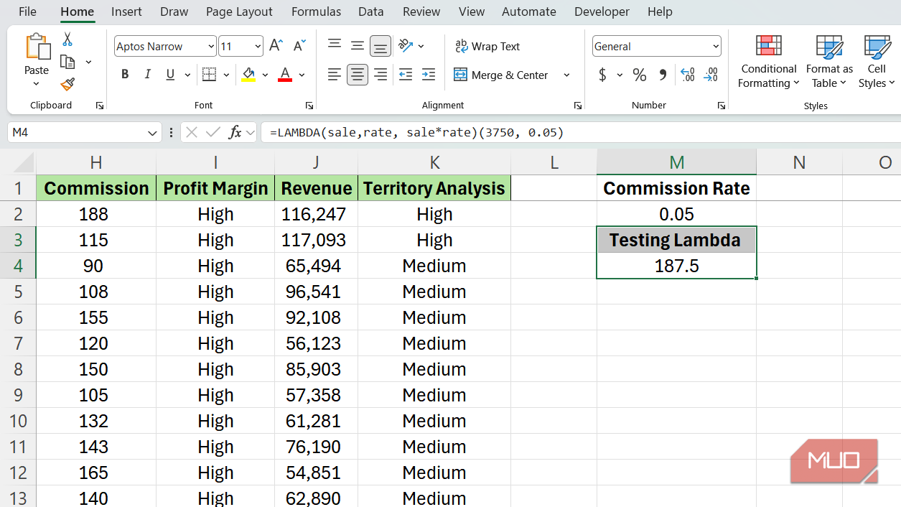Open the Review tab
This screenshot has width=901, height=507.
tap(421, 11)
